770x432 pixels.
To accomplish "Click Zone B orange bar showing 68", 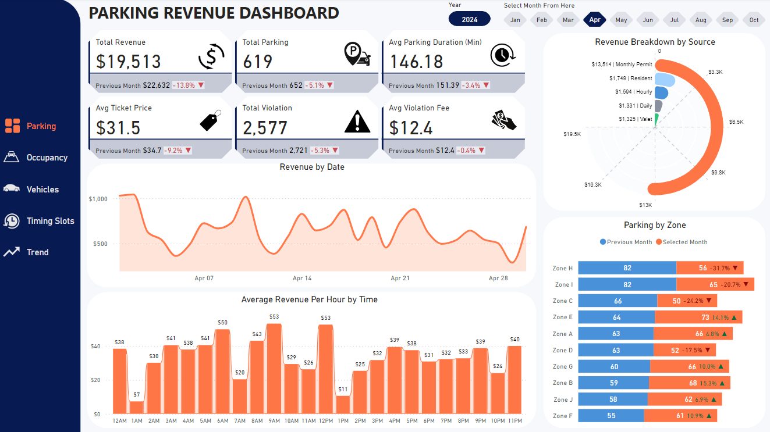I will point(690,383).
